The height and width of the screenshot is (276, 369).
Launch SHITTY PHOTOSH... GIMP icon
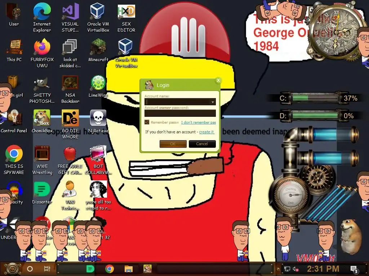pos(42,89)
